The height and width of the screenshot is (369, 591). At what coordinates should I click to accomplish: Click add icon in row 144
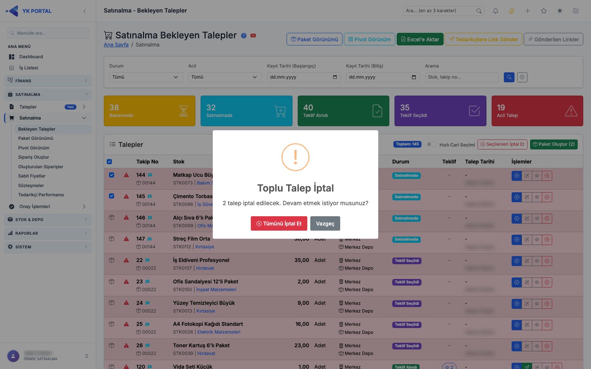tap(517, 176)
